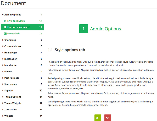Viewport: 157px width, 121px height.
Task: Collapse the Admin Options section arrow
Action: 3,15
